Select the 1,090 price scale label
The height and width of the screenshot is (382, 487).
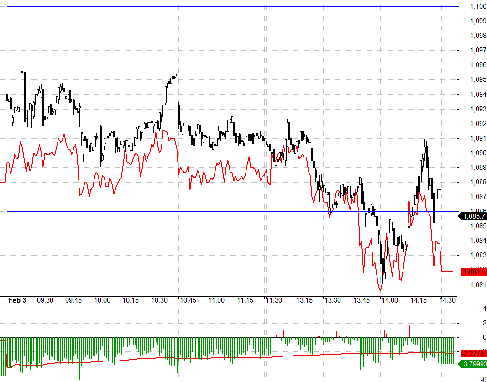(x=478, y=153)
